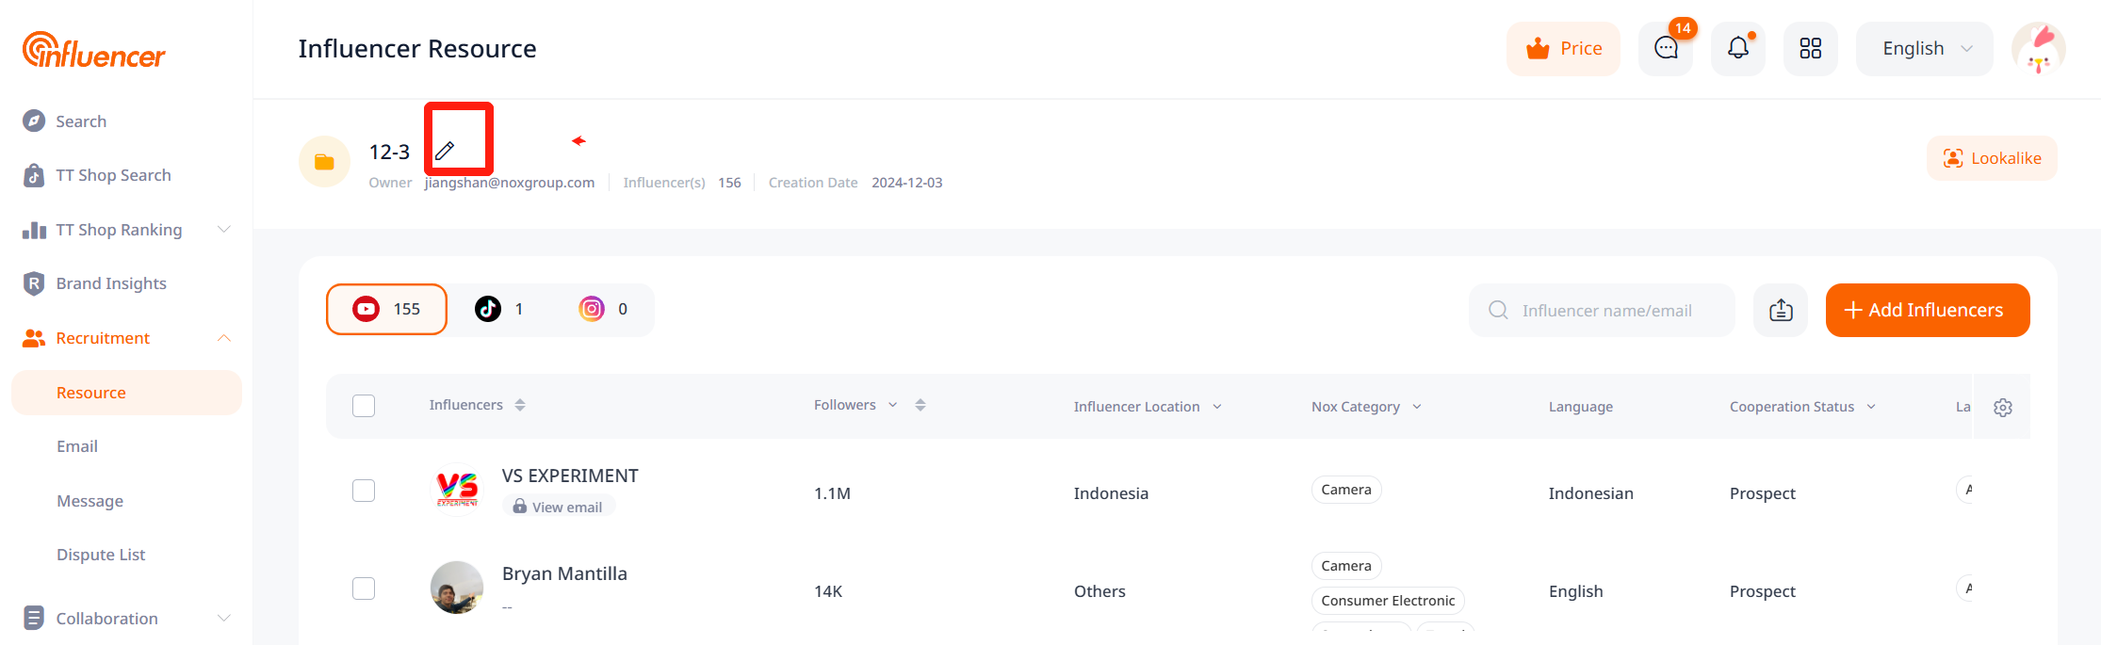Toggle the select-all checkbox in table header
Image resolution: width=2101 pixels, height=645 pixels.
pyautogui.click(x=364, y=406)
